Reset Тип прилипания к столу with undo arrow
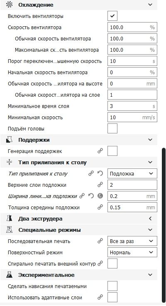166x306 pixels. [x=100, y=173]
